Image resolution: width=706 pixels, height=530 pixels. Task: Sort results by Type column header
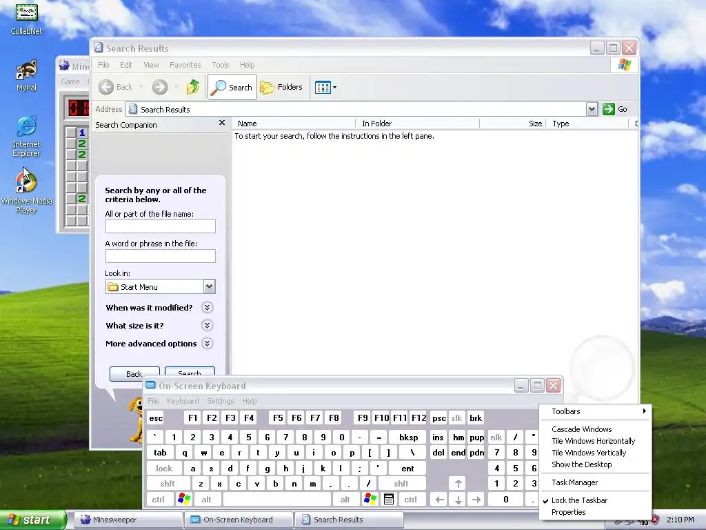[587, 124]
